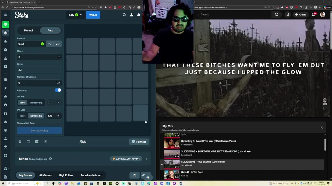The height and width of the screenshot is (186, 332).
Task: Click YouTube voice search microphone
Action: click(288, 14)
